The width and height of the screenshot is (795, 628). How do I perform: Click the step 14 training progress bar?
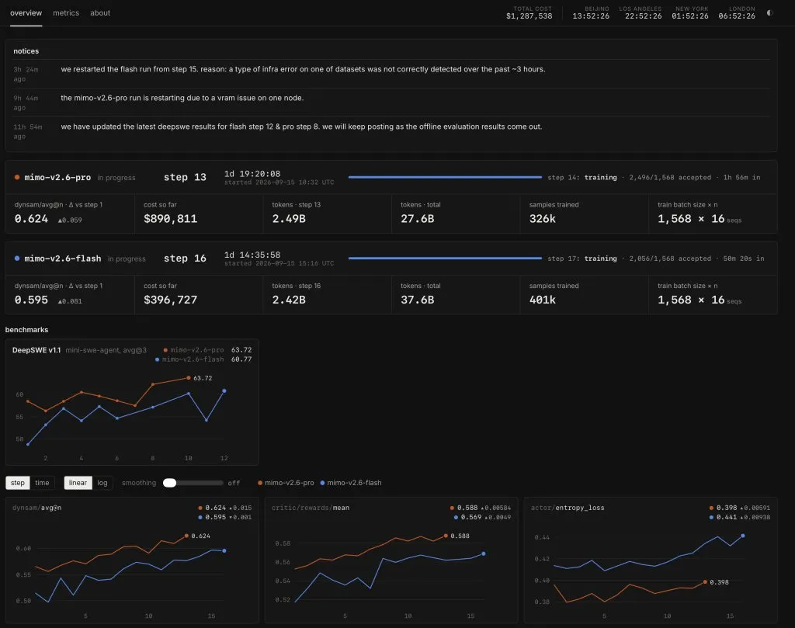point(445,178)
